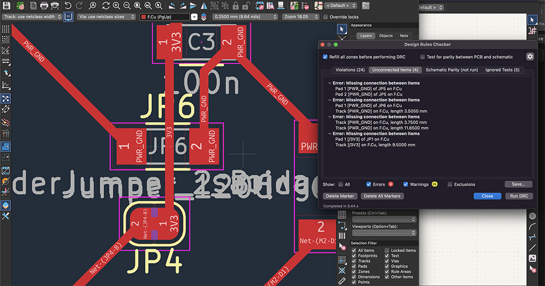Image resolution: width=545 pixels, height=286 pixels.
Task: Click the Undo arrow icon
Action: (68, 5)
